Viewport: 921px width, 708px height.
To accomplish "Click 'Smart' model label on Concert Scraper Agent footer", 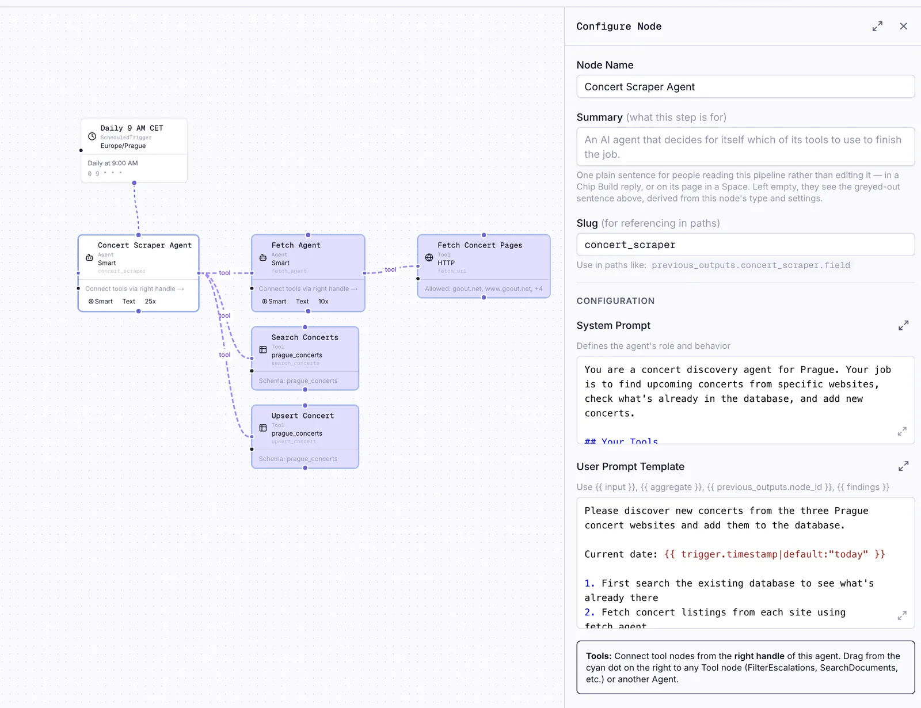I will pyautogui.click(x=101, y=302).
